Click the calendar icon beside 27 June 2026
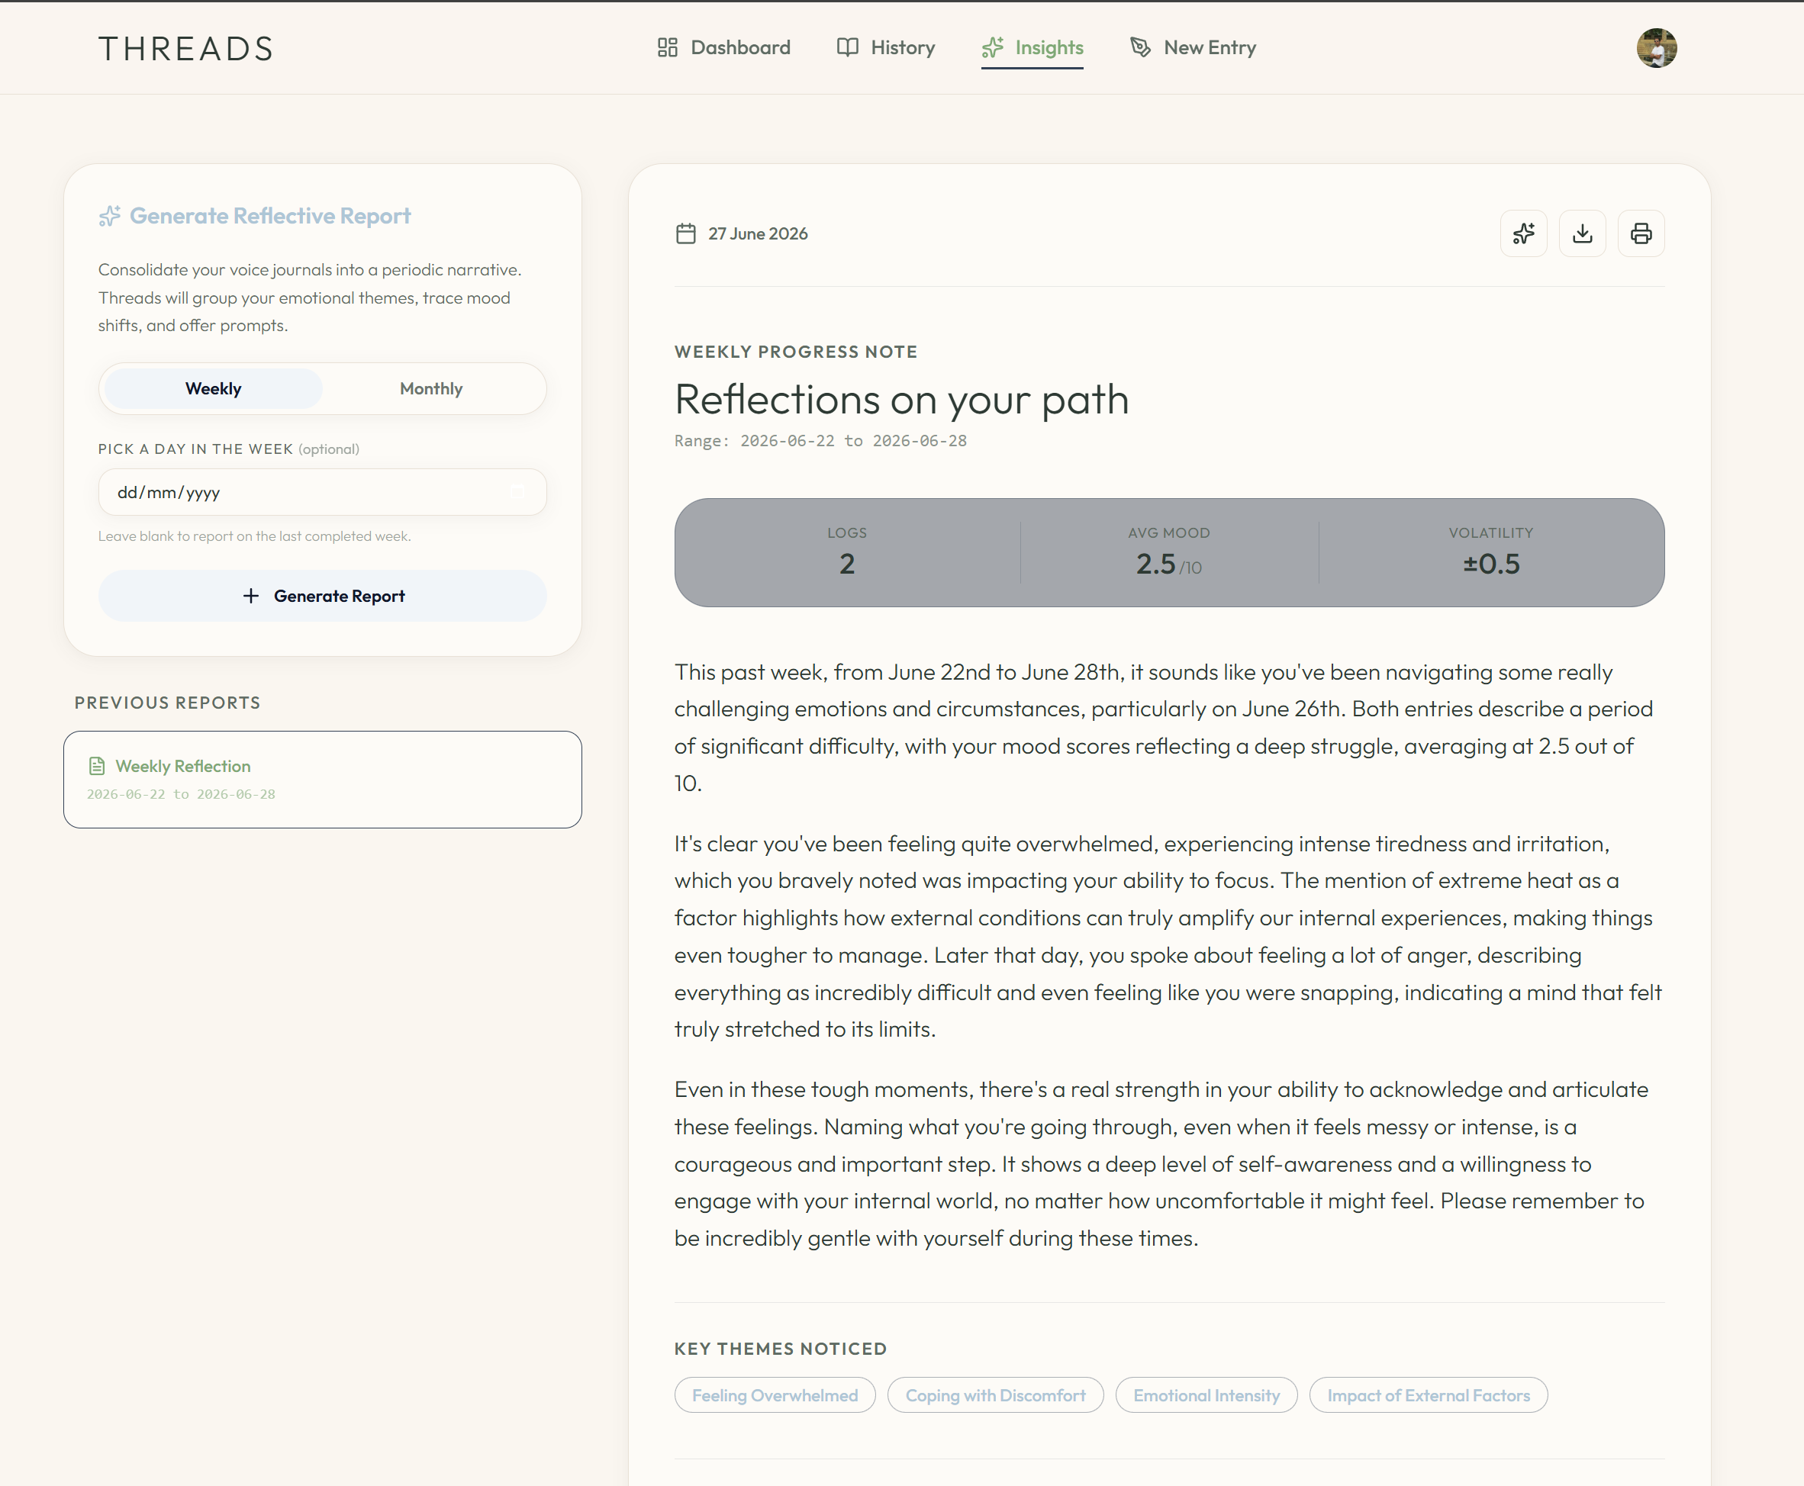 click(x=686, y=233)
